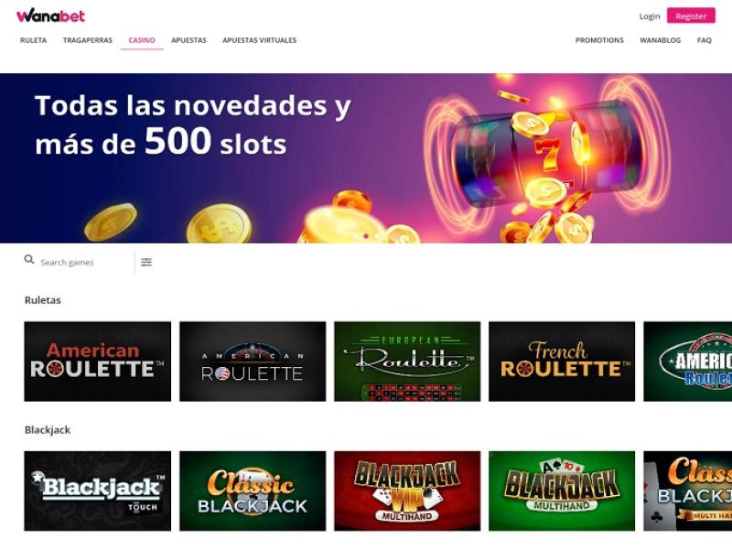Open the game filters icon
Viewport: 732px width, 550px height.
point(146,262)
